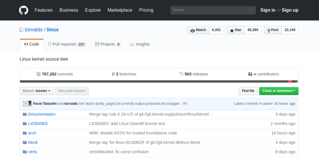Click the folder icon next to block
Screen dimensions: 319x158
25,142
